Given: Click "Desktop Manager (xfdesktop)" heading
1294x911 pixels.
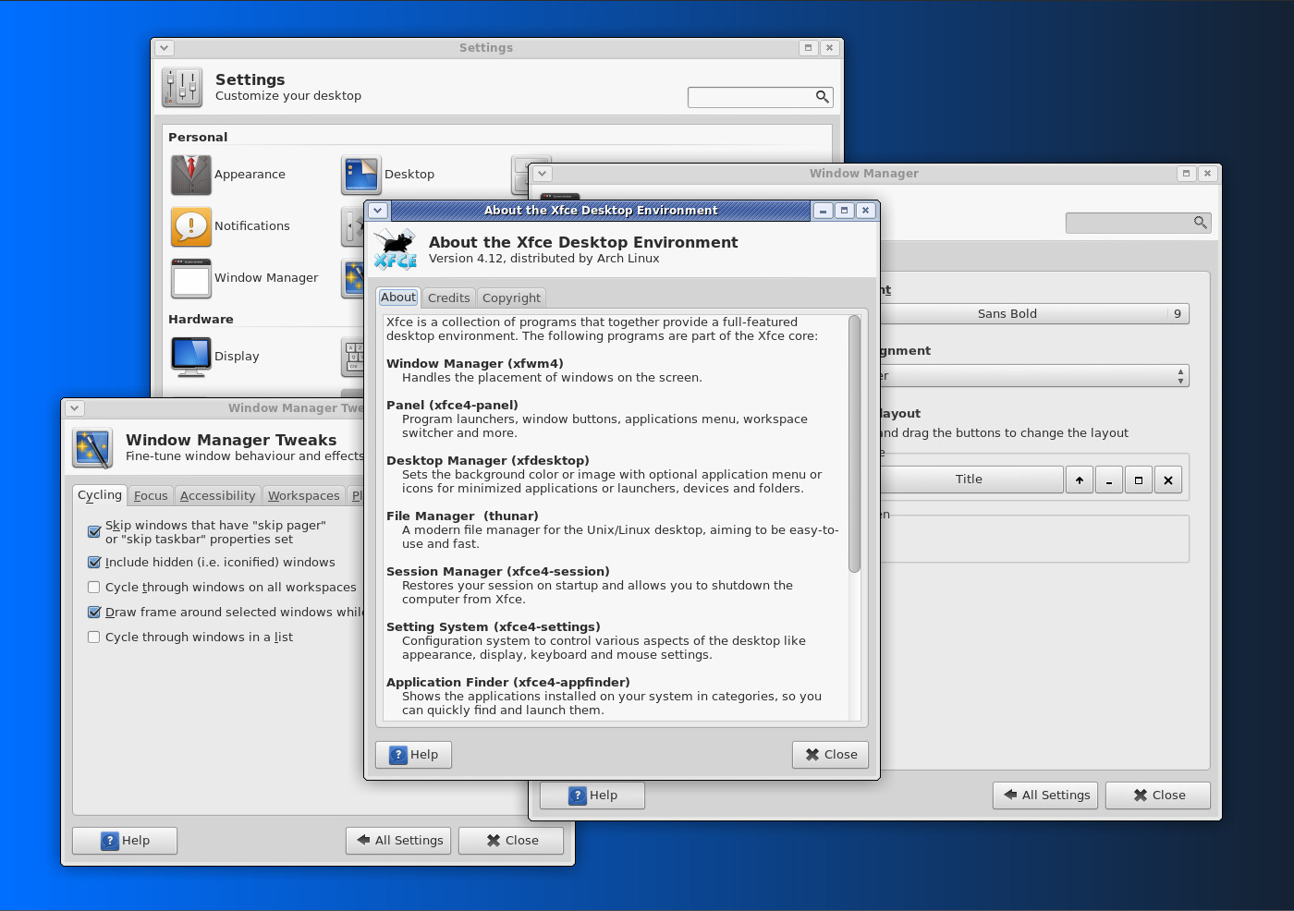Looking at the screenshot, I should click(x=488, y=461).
